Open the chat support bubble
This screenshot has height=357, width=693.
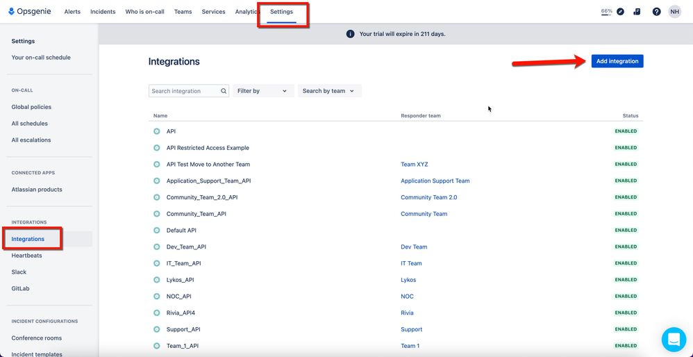(674, 340)
